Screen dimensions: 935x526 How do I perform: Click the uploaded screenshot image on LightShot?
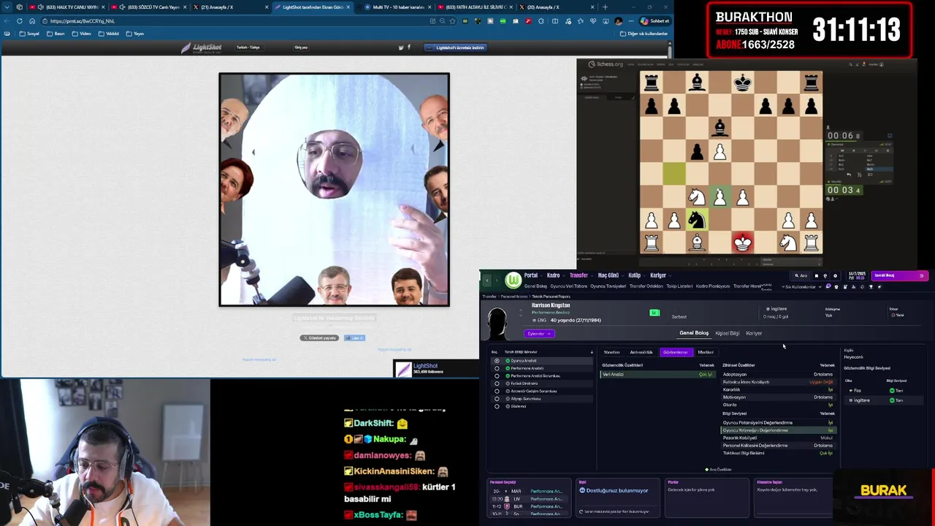[x=335, y=189]
